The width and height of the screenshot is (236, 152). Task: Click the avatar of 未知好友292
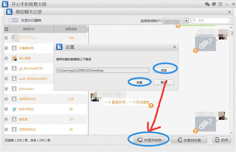click(14, 99)
